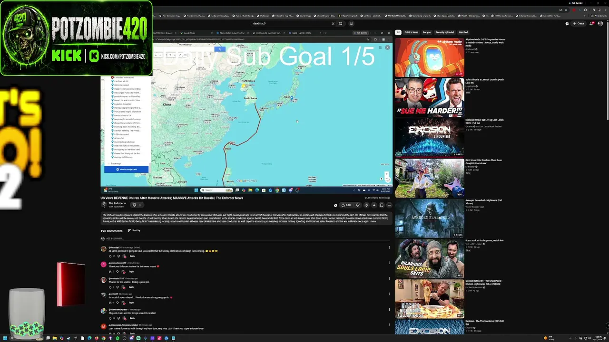The width and height of the screenshot is (609, 342).
Task: Select the Recently uploaded filter chip
Action: pyautogui.click(x=444, y=32)
